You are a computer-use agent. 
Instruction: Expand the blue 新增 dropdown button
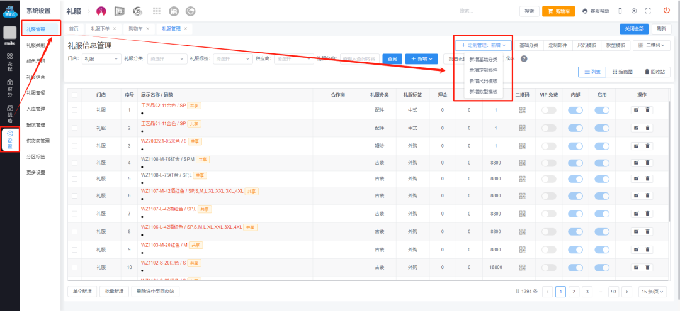(x=421, y=59)
